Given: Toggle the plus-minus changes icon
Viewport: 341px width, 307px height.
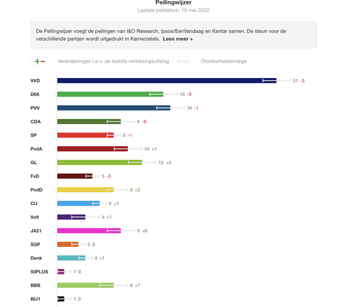Looking at the screenshot, I should [x=40, y=61].
